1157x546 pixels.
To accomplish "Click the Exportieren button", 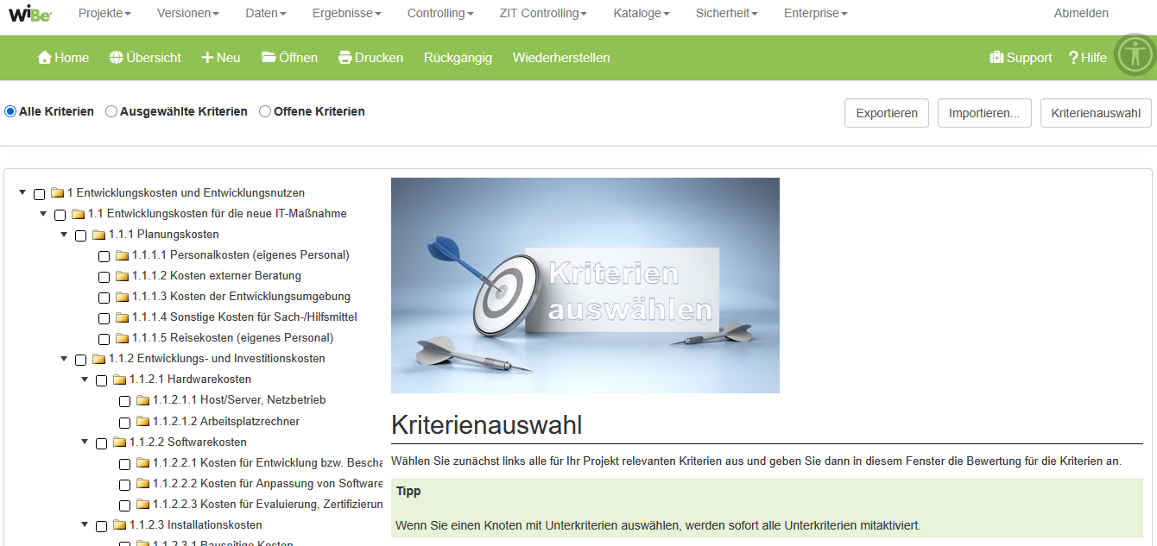I will [x=886, y=113].
